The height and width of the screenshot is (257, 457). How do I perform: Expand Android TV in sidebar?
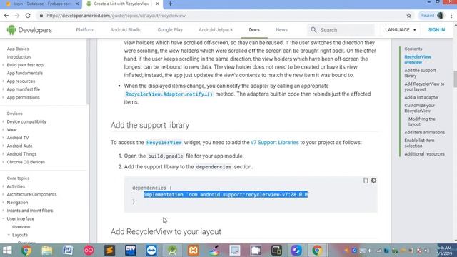click(x=3, y=138)
